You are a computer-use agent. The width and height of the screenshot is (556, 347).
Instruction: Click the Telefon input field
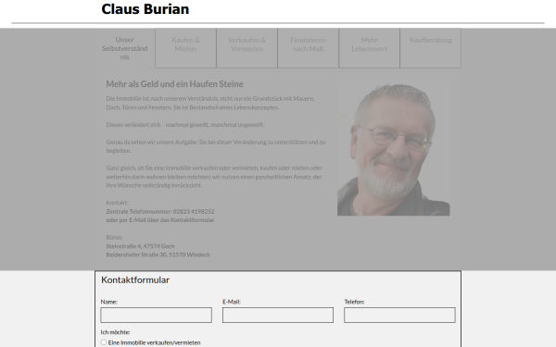click(x=399, y=315)
